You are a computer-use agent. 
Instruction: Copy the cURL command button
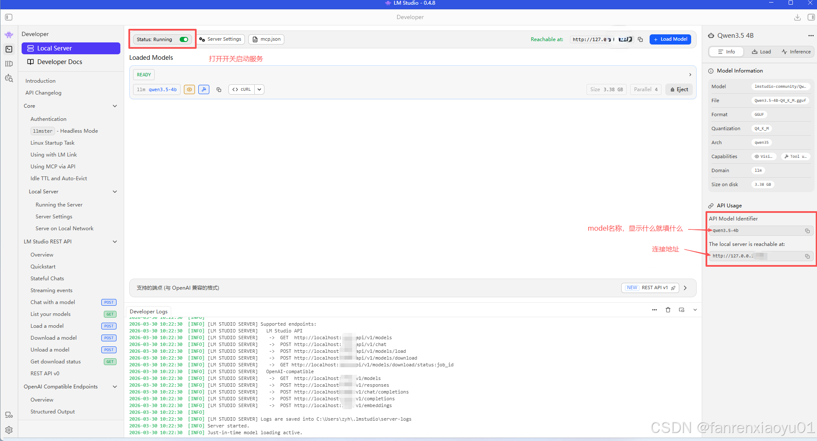242,89
